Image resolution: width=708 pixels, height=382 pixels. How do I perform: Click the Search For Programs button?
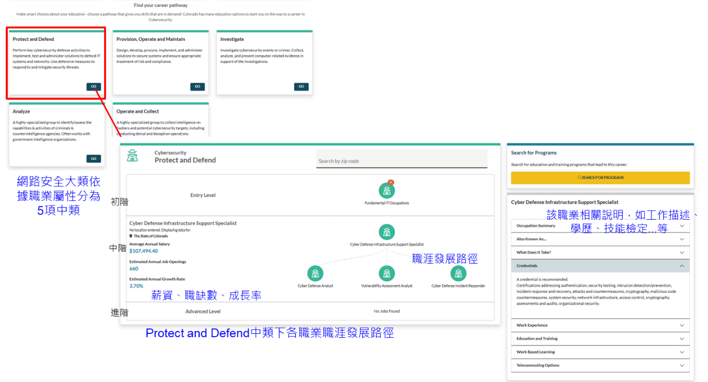(600, 177)
